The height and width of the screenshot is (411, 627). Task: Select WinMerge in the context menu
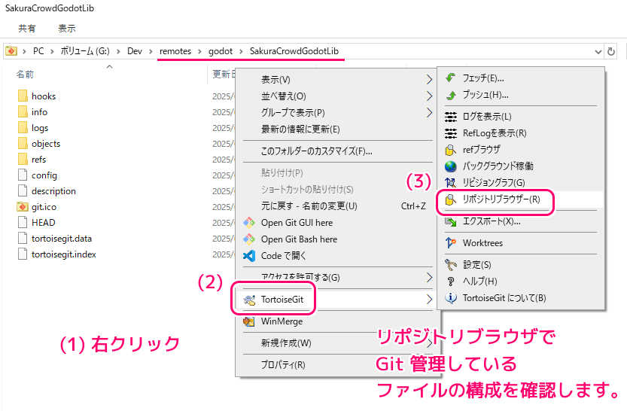(282, 321)
